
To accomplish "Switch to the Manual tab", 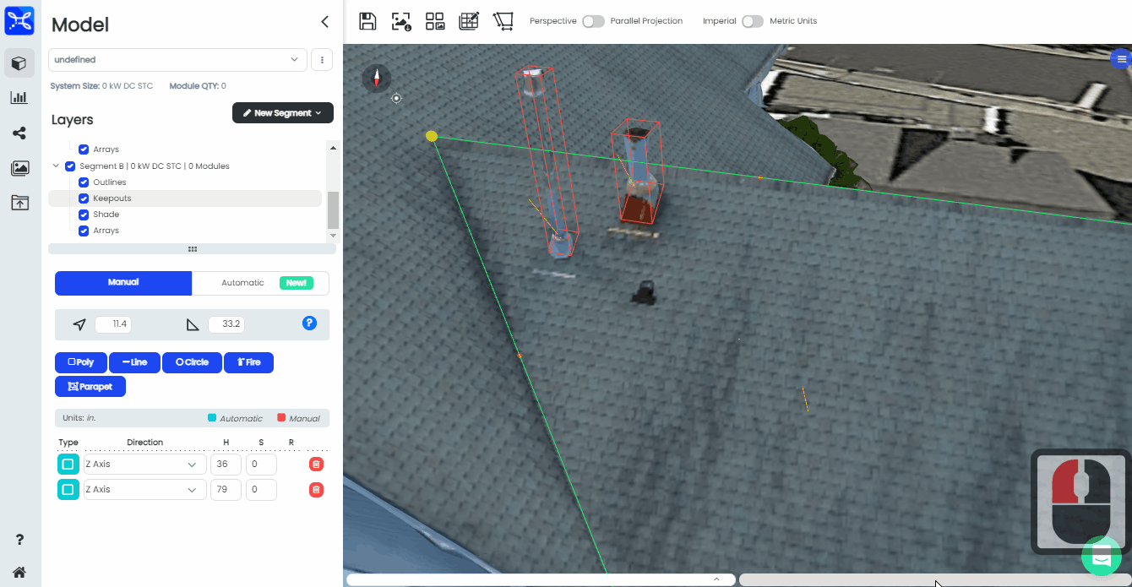I will pyautogui.click(x=123, y=283).
